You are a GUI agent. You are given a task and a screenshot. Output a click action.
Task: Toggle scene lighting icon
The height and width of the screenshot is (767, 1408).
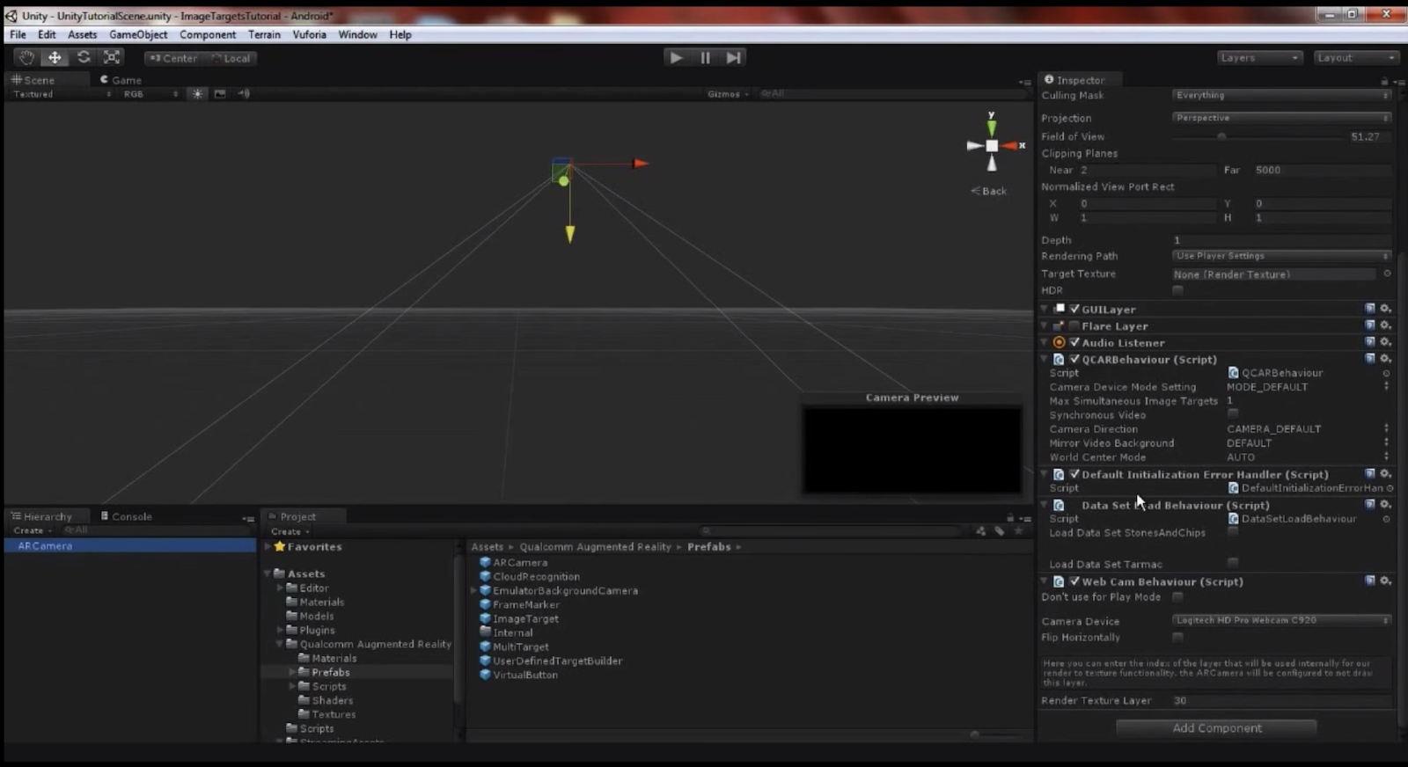coord(197,94)
